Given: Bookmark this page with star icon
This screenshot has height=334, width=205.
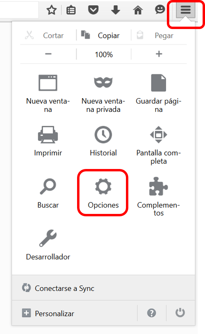Looking at the screenshot, I should [52, 10].
